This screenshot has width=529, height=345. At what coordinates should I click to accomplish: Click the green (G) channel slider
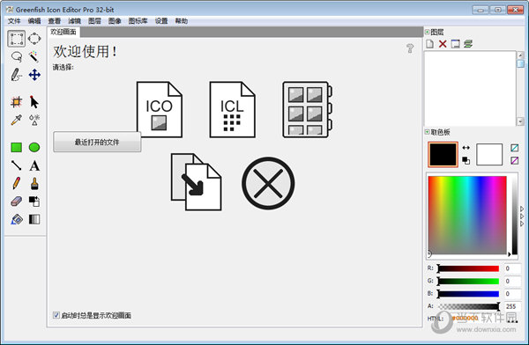[468, 281]
